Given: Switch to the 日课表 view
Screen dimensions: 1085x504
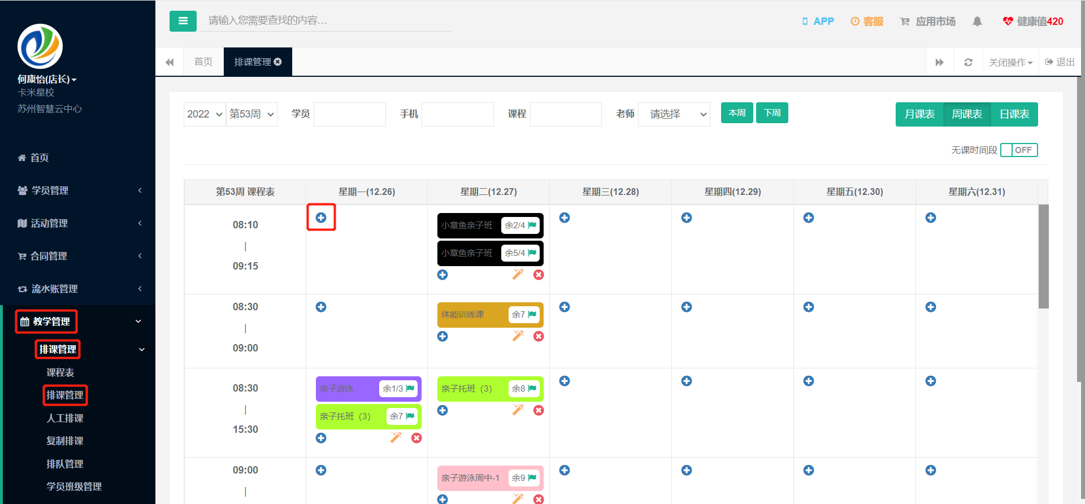Looking at the screenshot, I should pos(1014,114).
